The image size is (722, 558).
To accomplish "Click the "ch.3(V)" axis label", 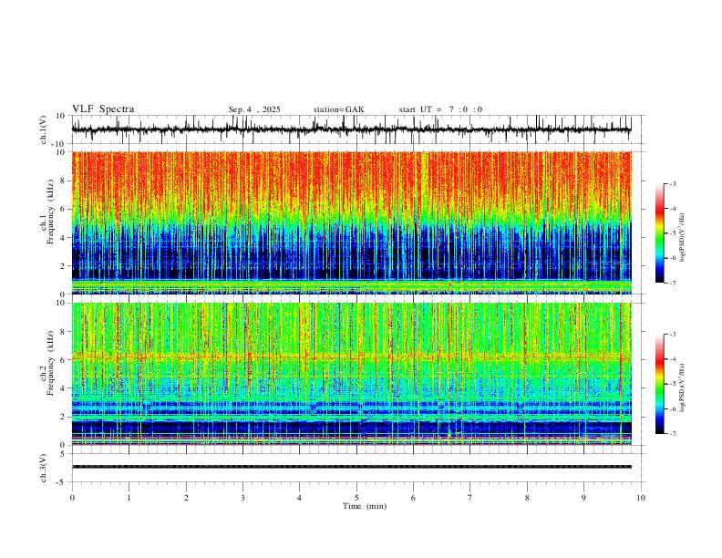I will point(44,469).
